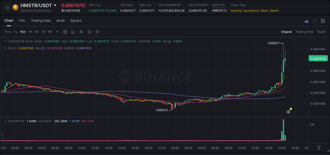Open the Seed token tag

264,11
